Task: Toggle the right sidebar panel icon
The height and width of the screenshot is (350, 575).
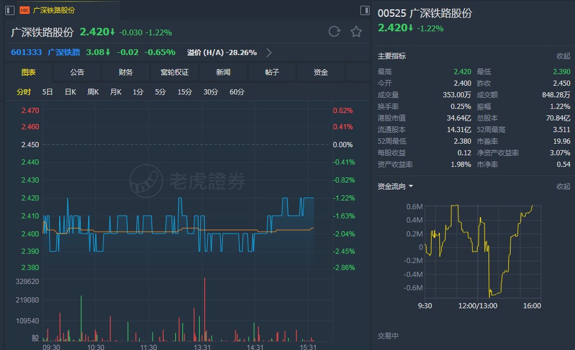Action: point(365,10)
